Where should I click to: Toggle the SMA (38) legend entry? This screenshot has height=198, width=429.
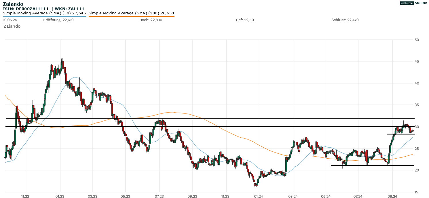(x=44, y=13)
